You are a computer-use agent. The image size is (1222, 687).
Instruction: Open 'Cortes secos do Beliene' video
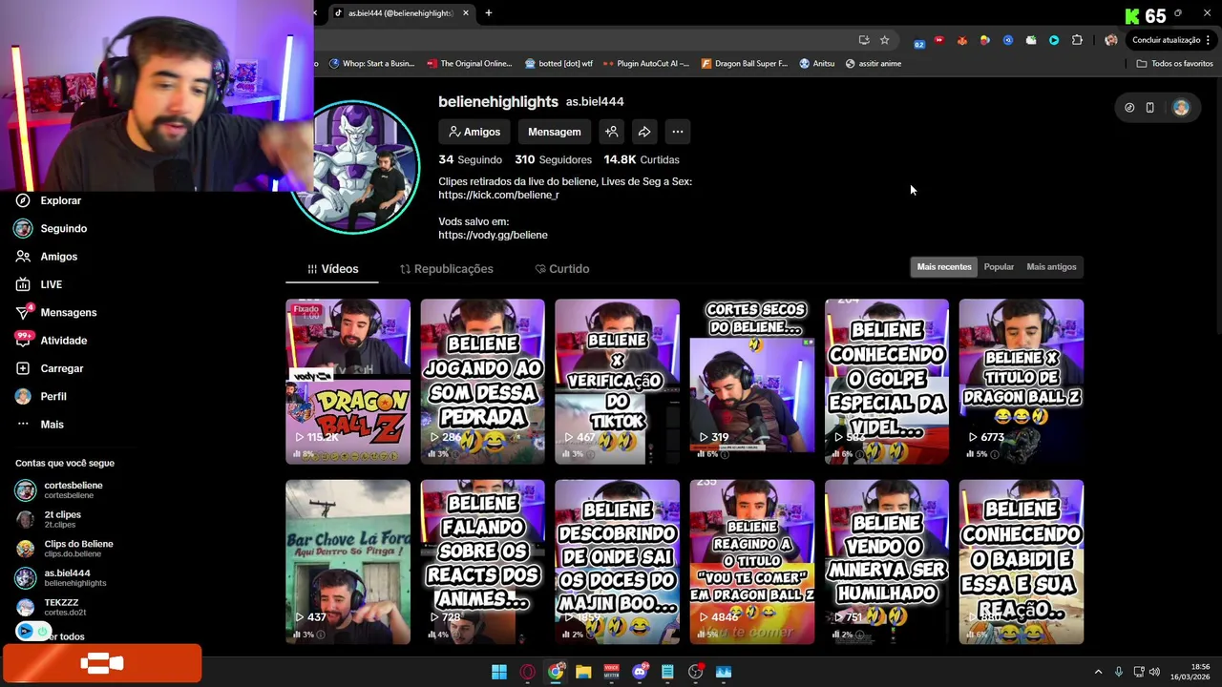[x=752, y=382]
